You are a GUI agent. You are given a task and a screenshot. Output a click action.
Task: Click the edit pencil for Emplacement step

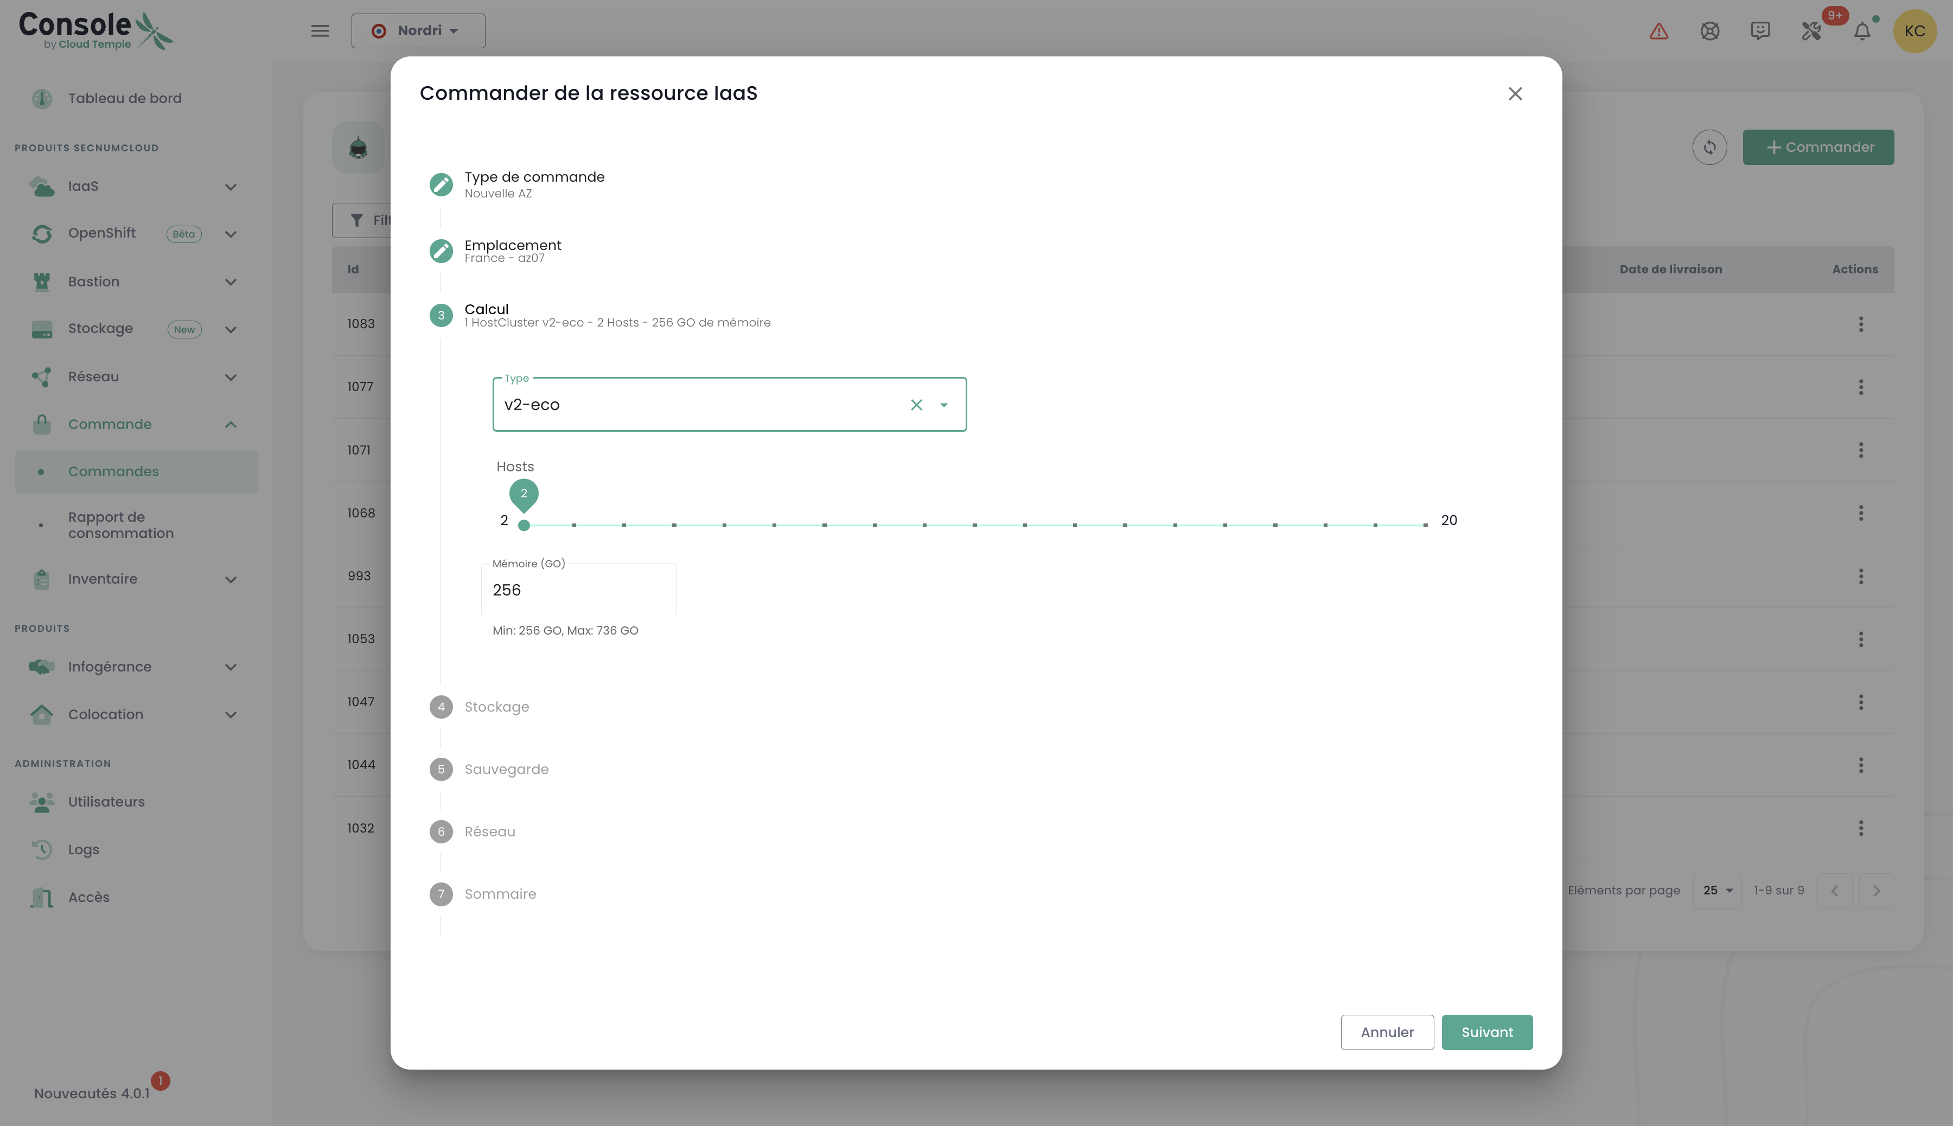coord(441,251)
